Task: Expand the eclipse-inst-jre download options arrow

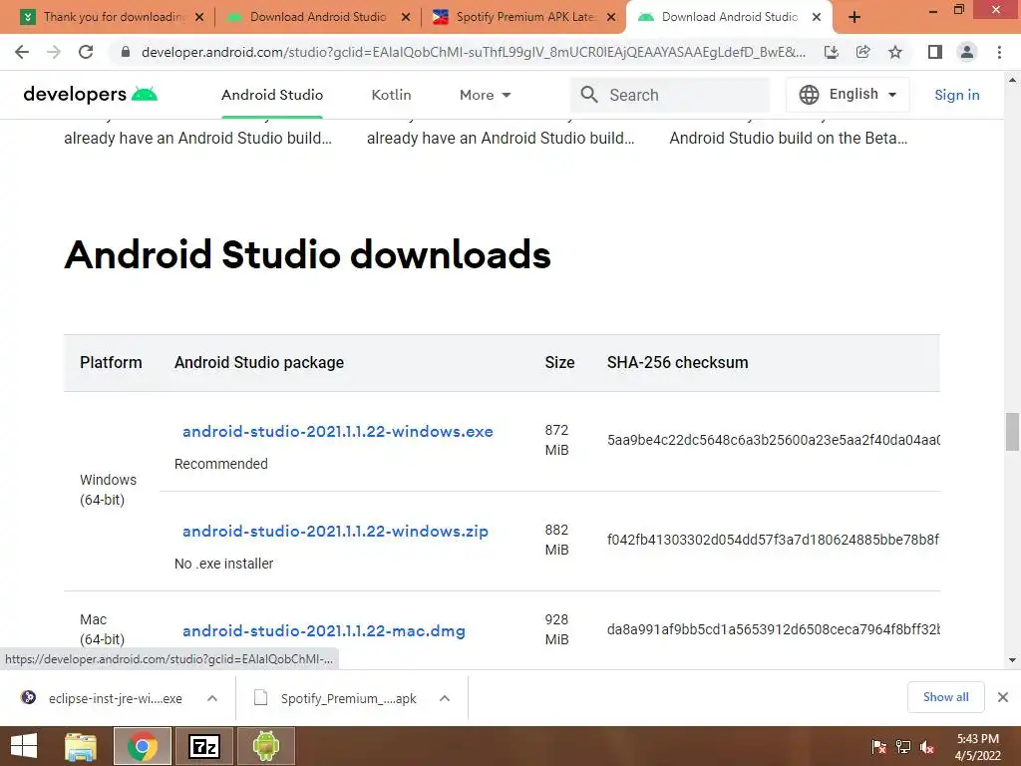Action: (x=212, y=698)
